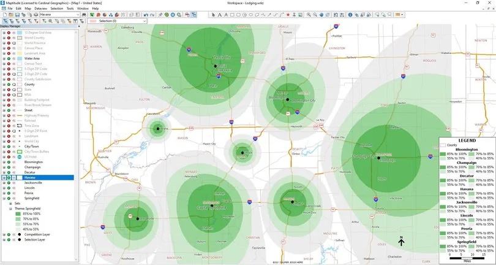The height and width of the screenshot is (265, 496).
Task: Open the Tools menu
Action: pyautogui.click(x=70, y=8)
